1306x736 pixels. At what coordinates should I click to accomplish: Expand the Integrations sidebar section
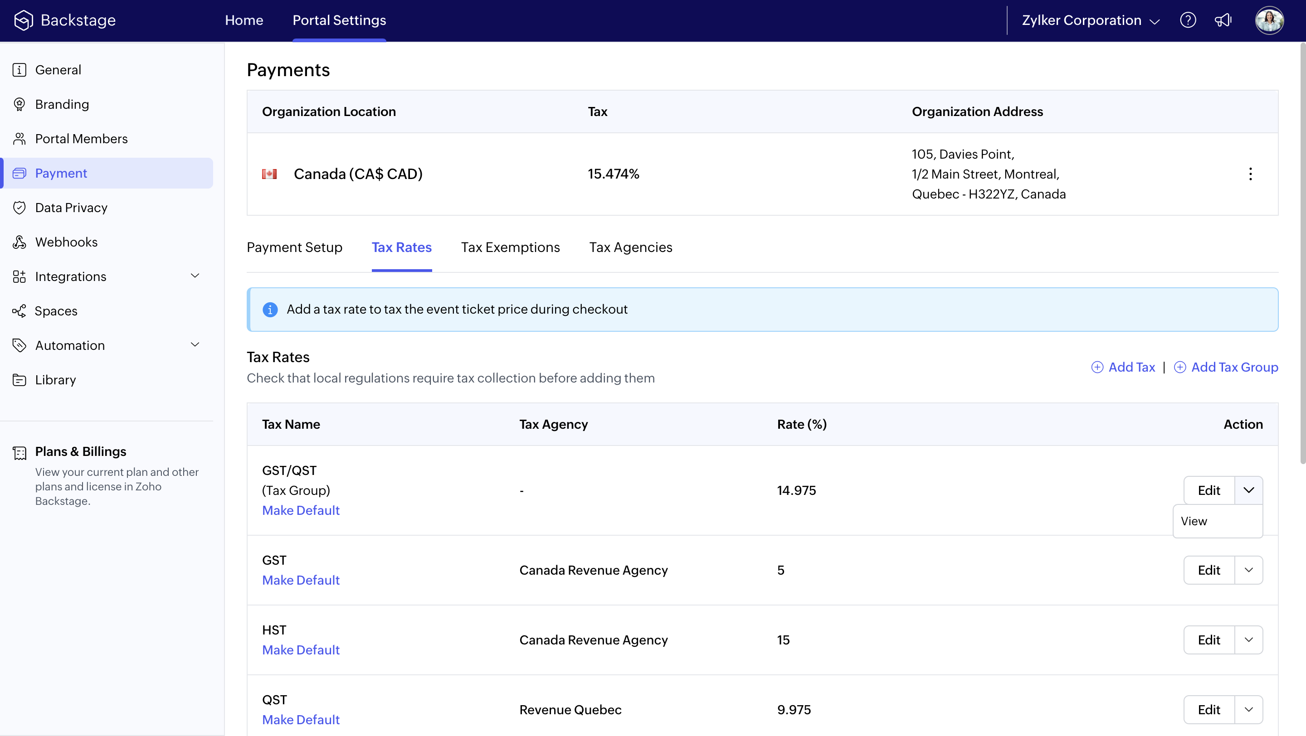pyautogui.click(x=195, y=276)
